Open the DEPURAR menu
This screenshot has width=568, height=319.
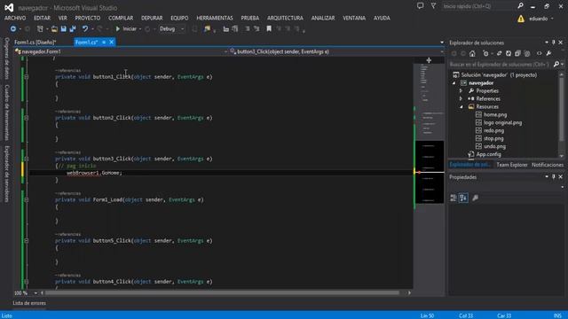(x=152, y=18)
